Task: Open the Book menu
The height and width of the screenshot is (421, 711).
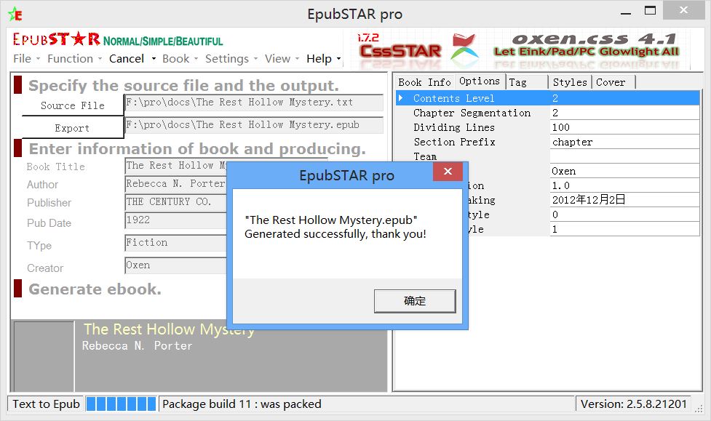Action: 176,59
